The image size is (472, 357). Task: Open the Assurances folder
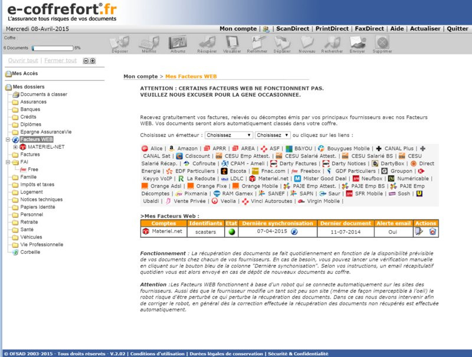pyautogui.click(x=34, y=101)
